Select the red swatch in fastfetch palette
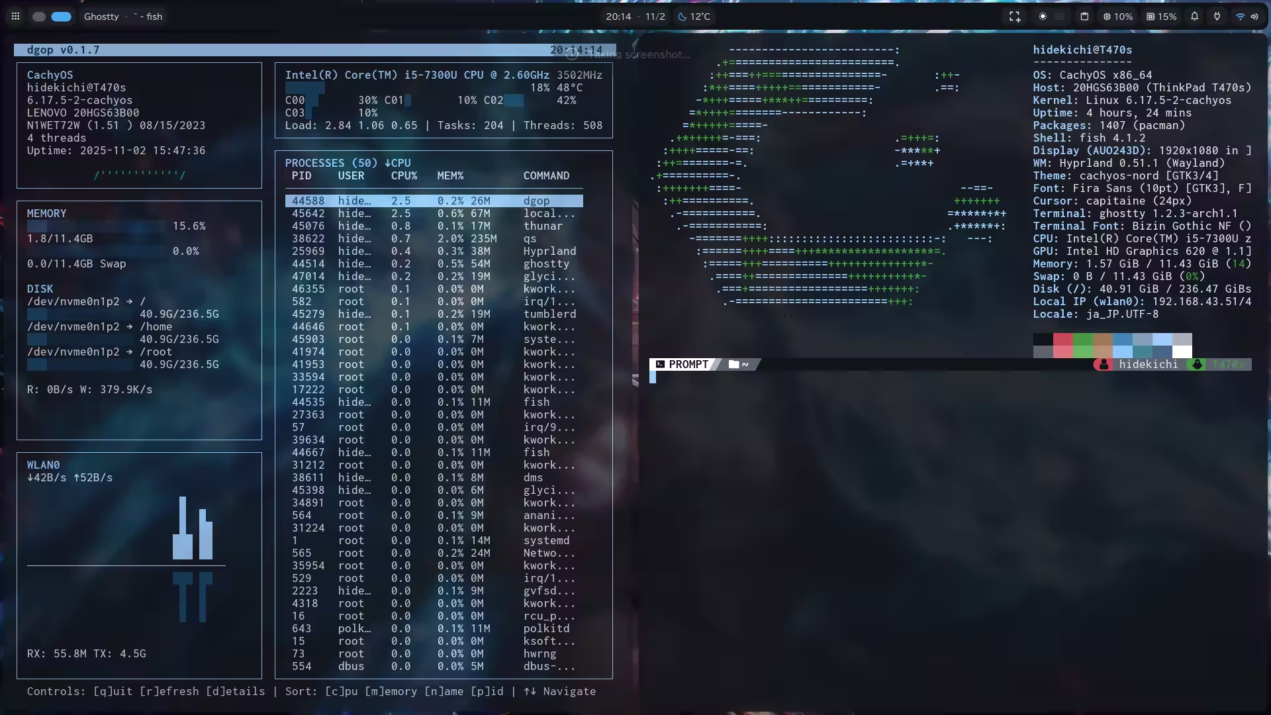Screen dimensions: 1271x715 (1063, 340)
